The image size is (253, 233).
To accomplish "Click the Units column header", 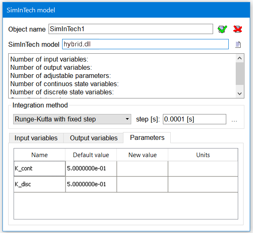I will pyautogui.click(x=203, y=155).
